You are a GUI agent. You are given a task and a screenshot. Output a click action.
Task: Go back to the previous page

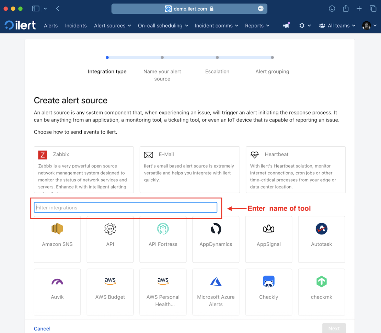pos(58,9)
